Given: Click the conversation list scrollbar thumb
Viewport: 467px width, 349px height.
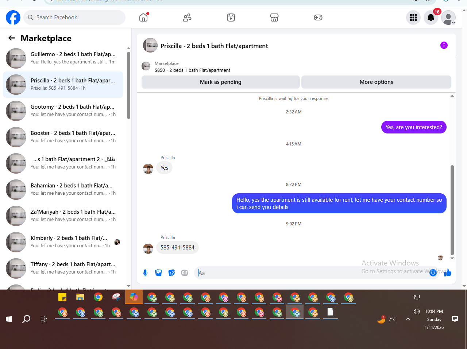Looking at the screenshot, I should tap(128, 85).
